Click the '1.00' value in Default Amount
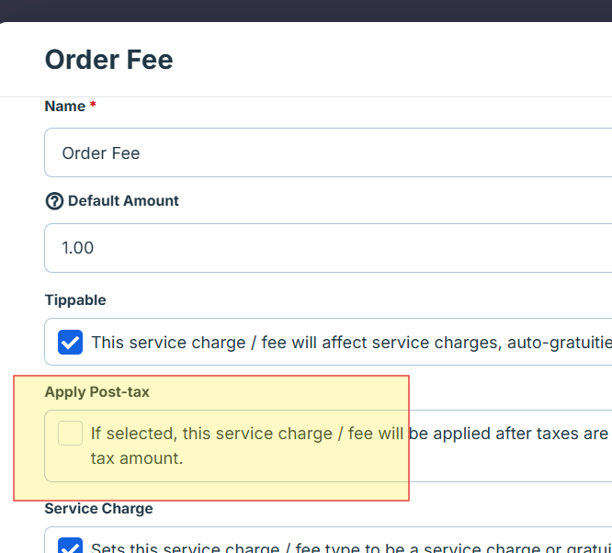 (78, 248)
